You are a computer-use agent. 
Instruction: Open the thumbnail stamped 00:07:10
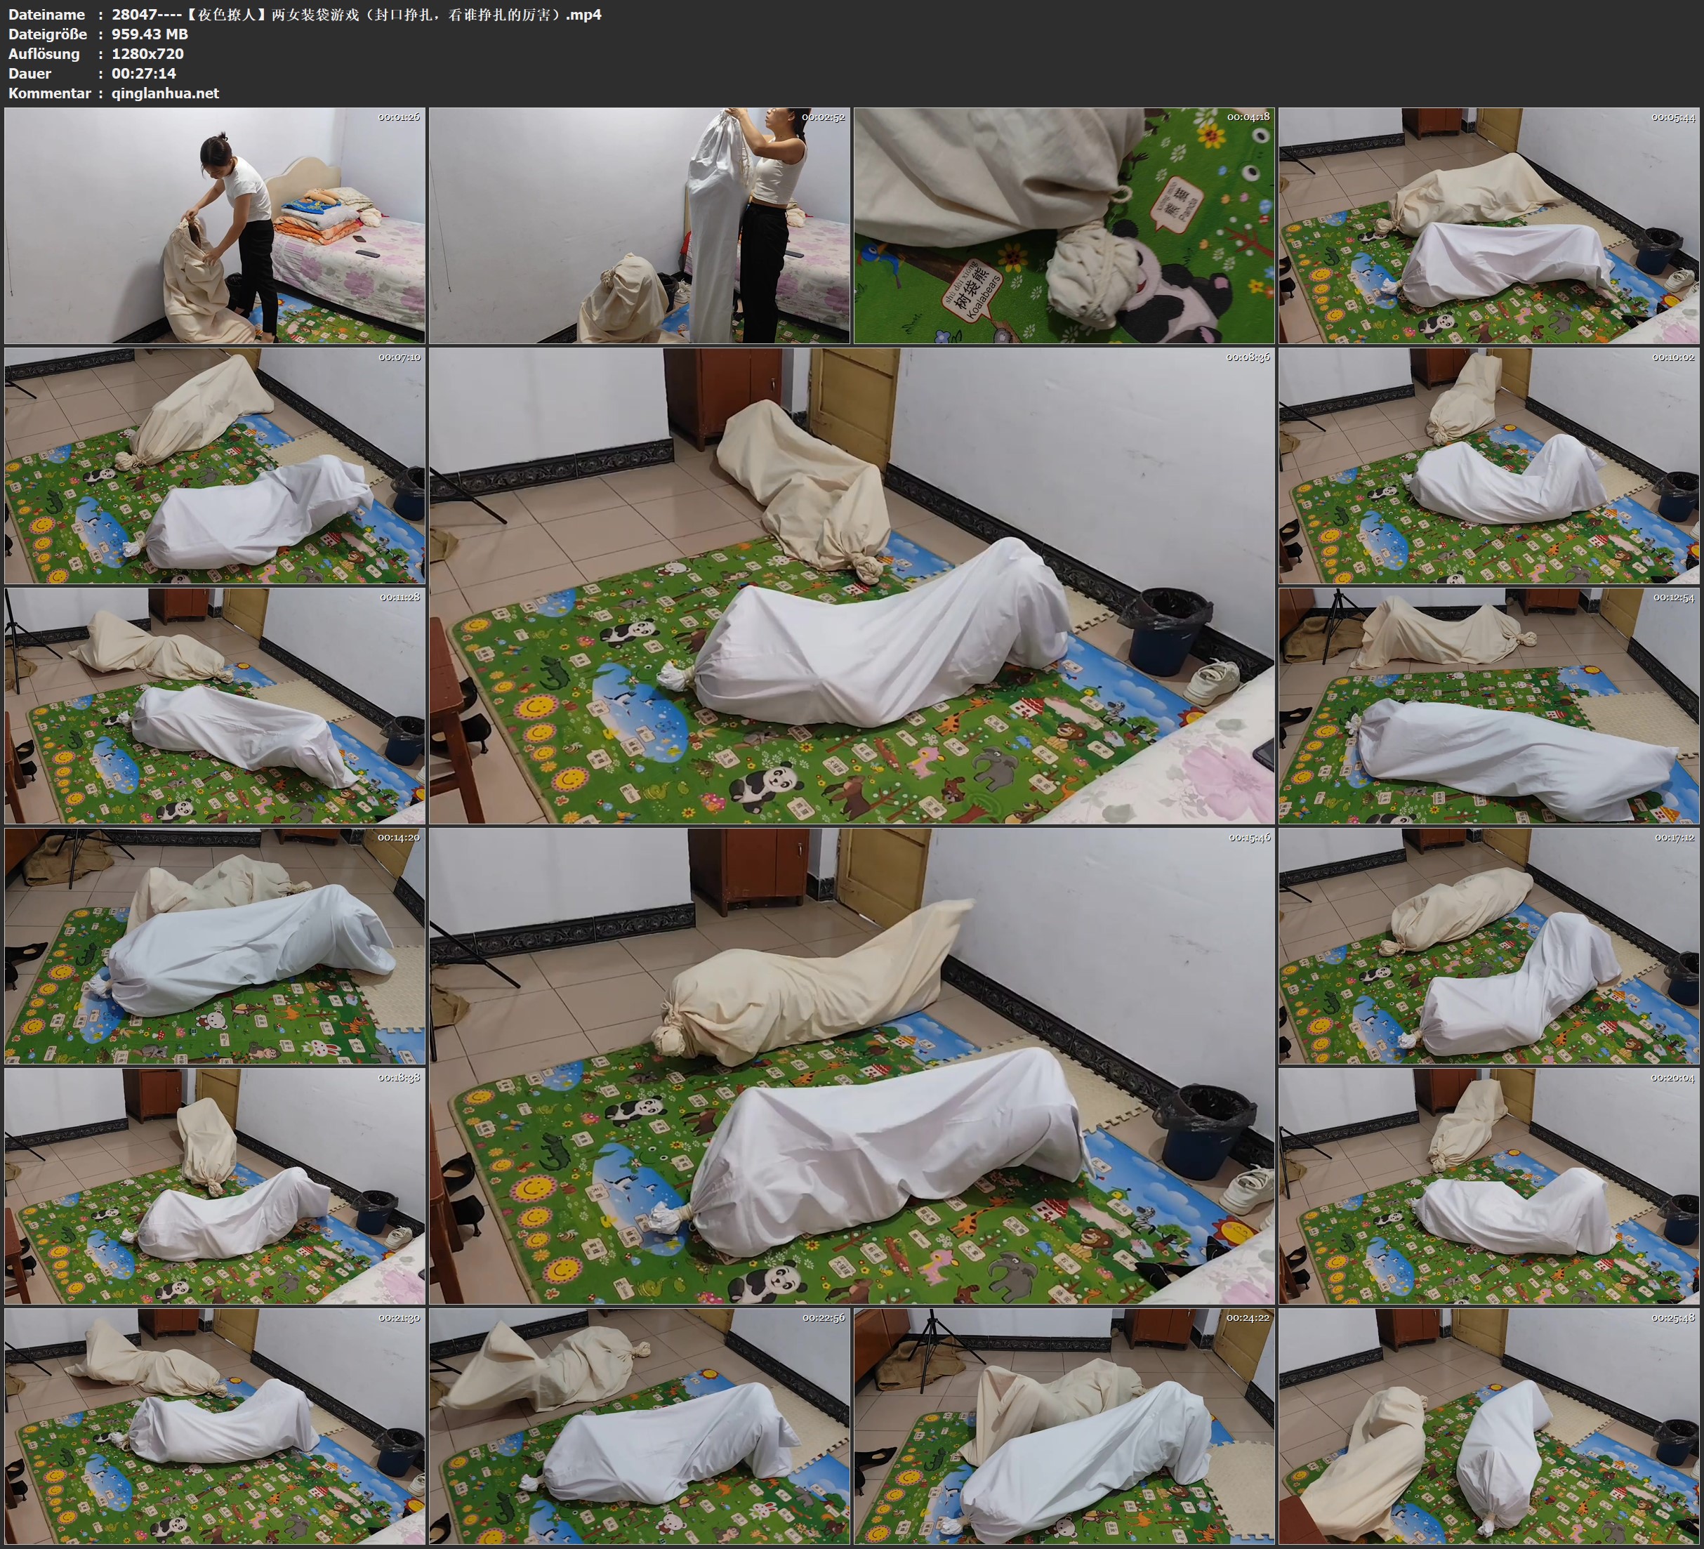pyautogui.click(x=215, y=465)
